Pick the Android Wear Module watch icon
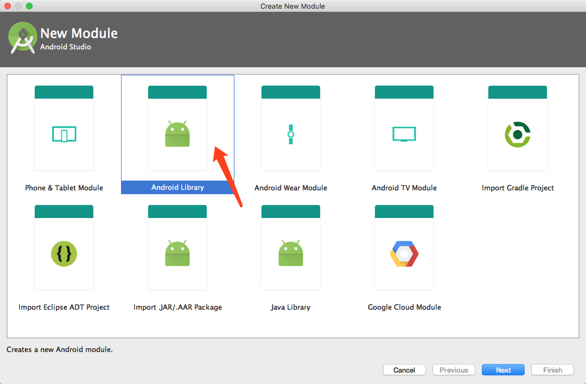This screenshot has width=586, height=384. [291, 134]
